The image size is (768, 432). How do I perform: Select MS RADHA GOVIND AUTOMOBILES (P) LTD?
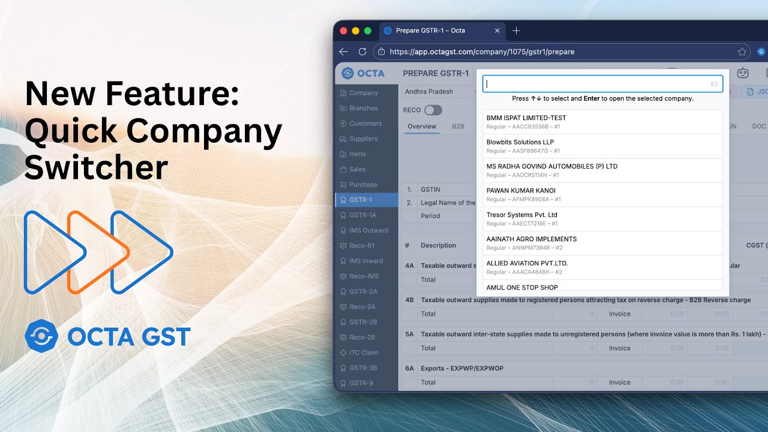coord(603,170)
